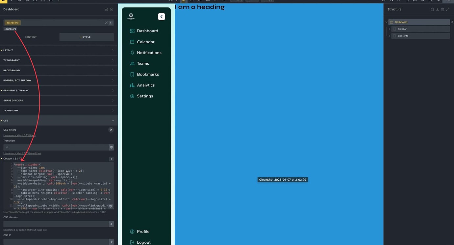The image size is (454, 245).
Task: Expand the LAYOUT section
Action: pos(59,50)
